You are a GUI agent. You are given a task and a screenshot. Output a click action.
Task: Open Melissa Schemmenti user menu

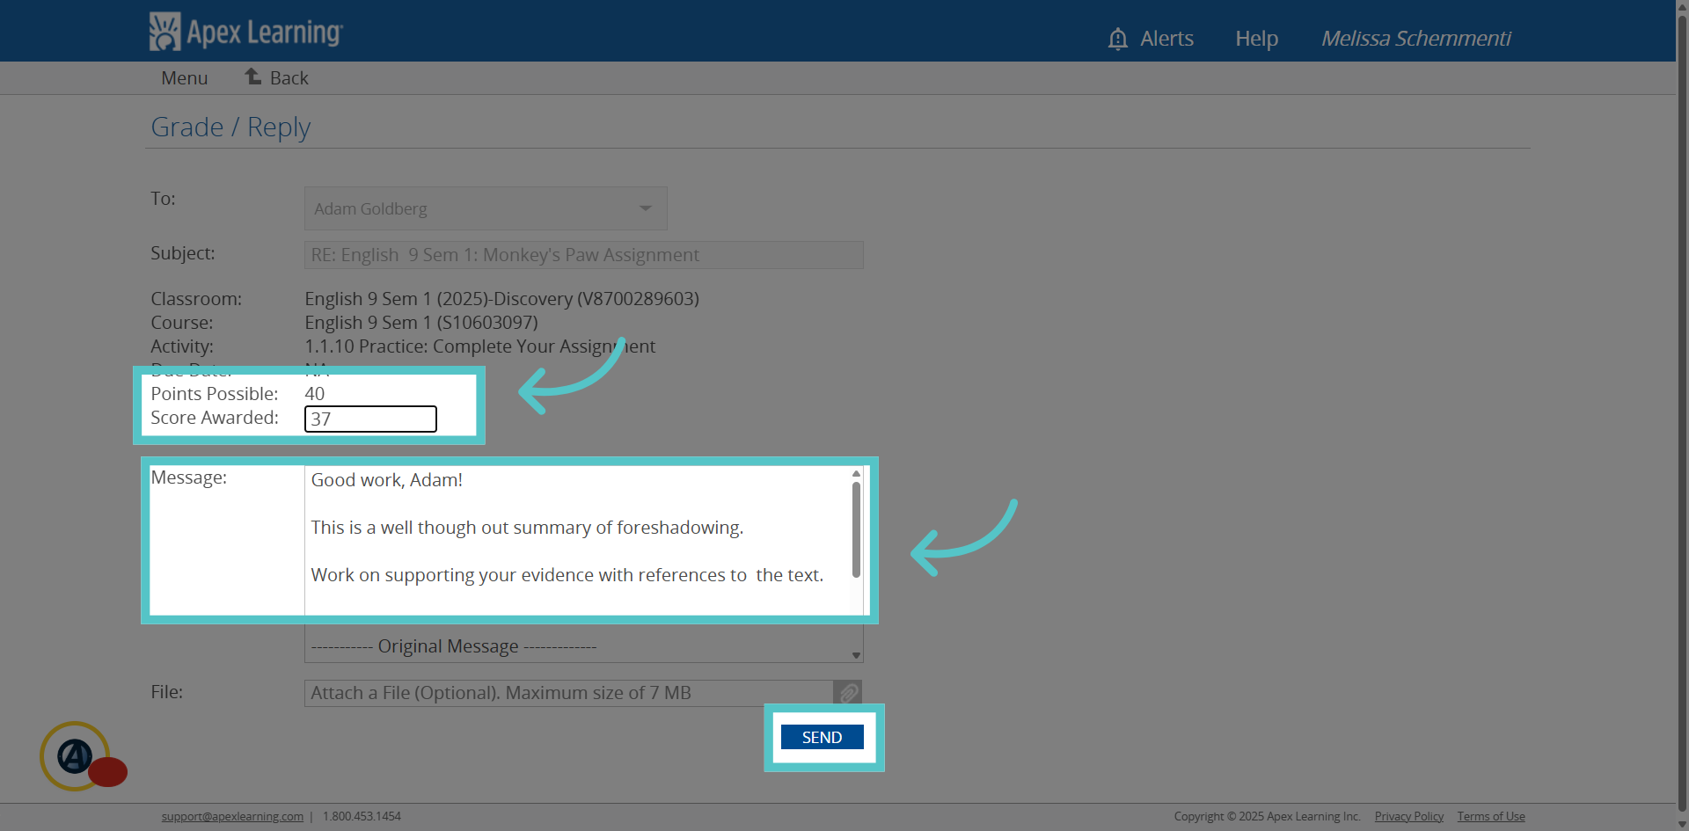(x=1415, y=39)
